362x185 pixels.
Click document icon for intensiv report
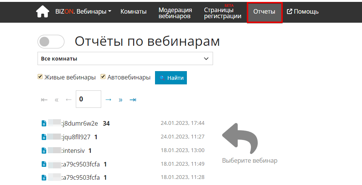click(x=44, y=151)
